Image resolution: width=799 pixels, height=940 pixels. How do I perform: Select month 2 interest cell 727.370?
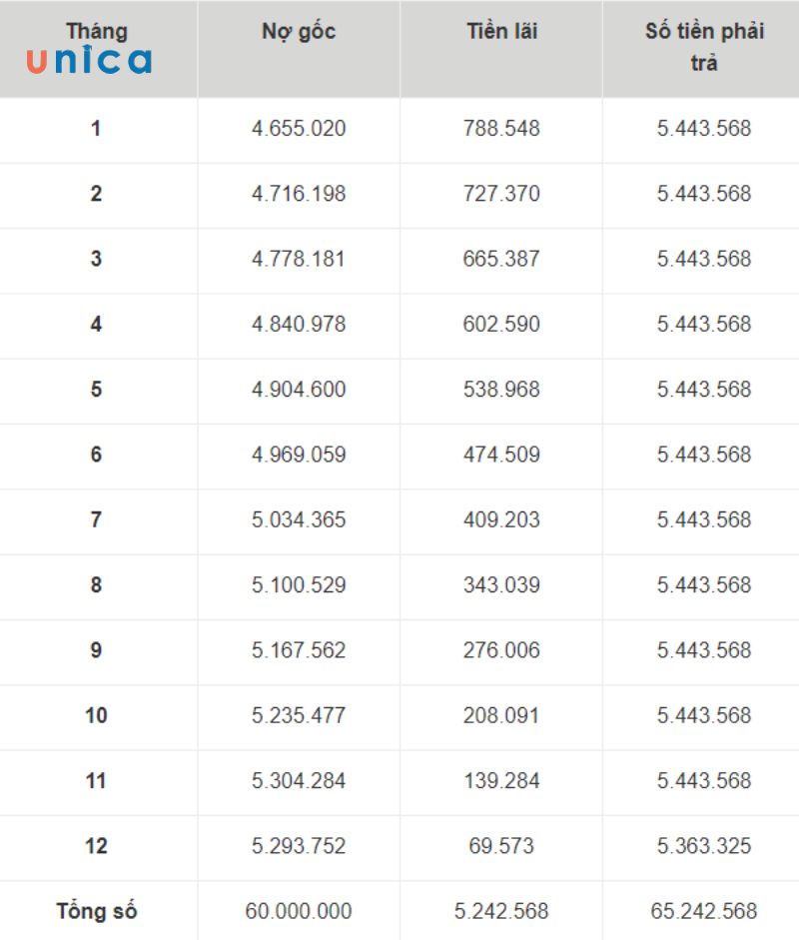coord(501,194)
